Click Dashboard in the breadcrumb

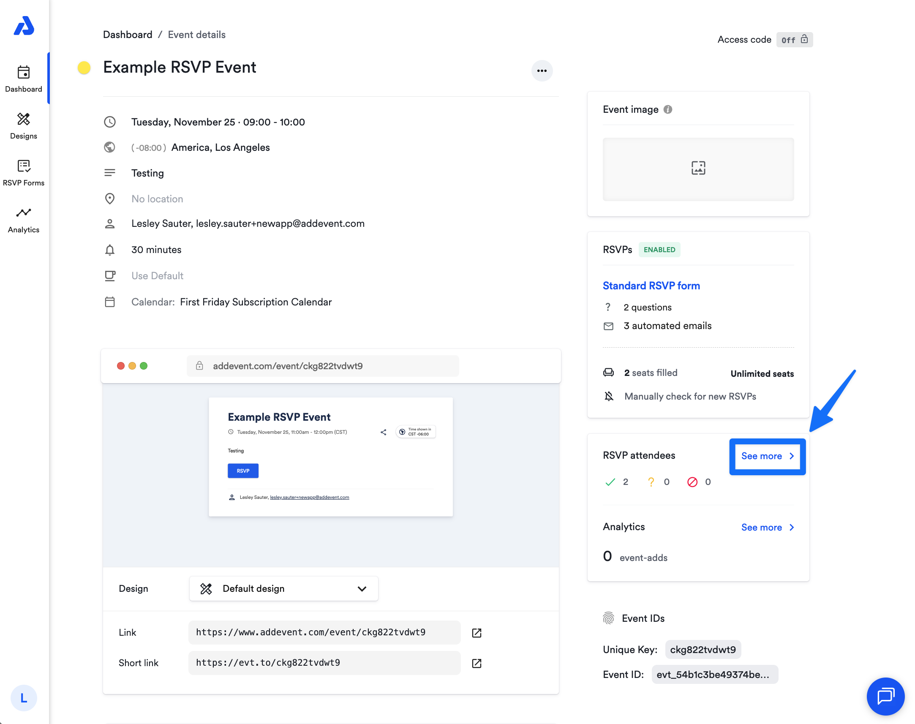point(128,35)
